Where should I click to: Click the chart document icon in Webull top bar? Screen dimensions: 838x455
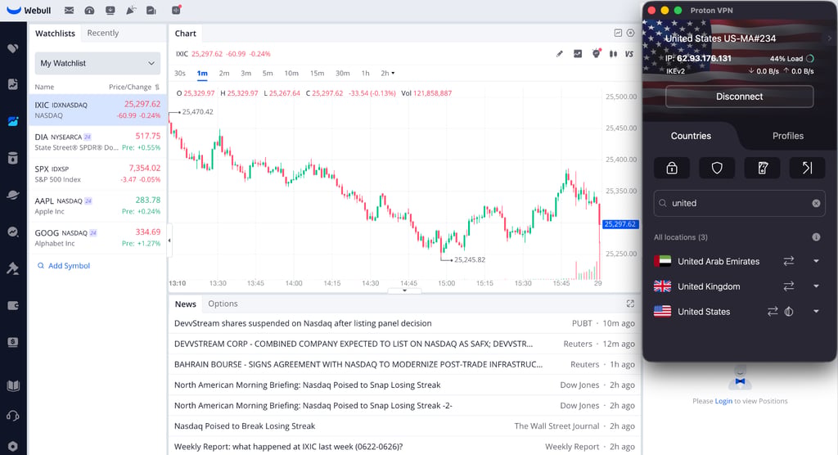(x=151, y=10)
